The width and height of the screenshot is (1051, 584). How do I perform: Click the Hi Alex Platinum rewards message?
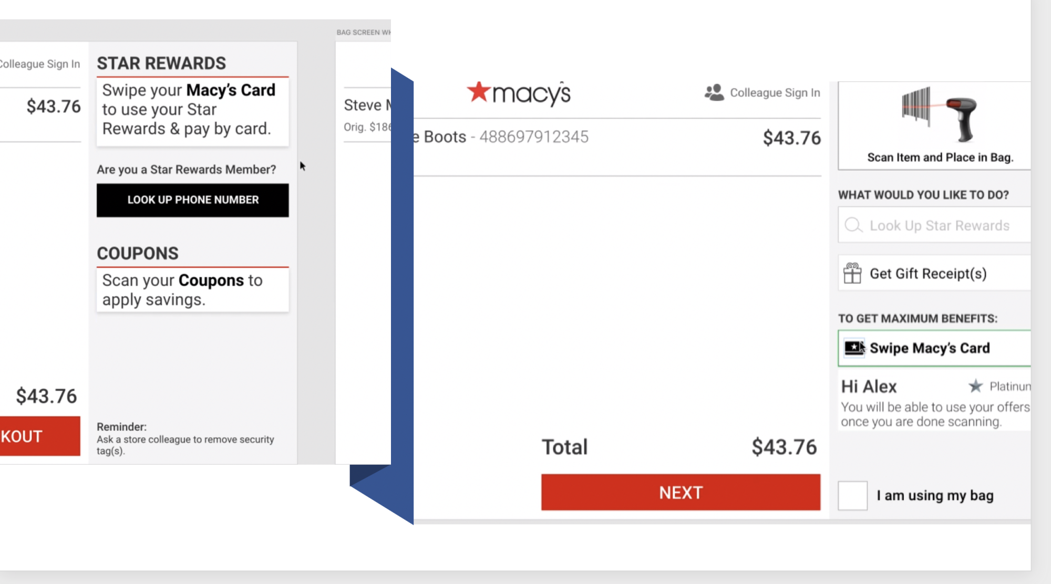934,402
